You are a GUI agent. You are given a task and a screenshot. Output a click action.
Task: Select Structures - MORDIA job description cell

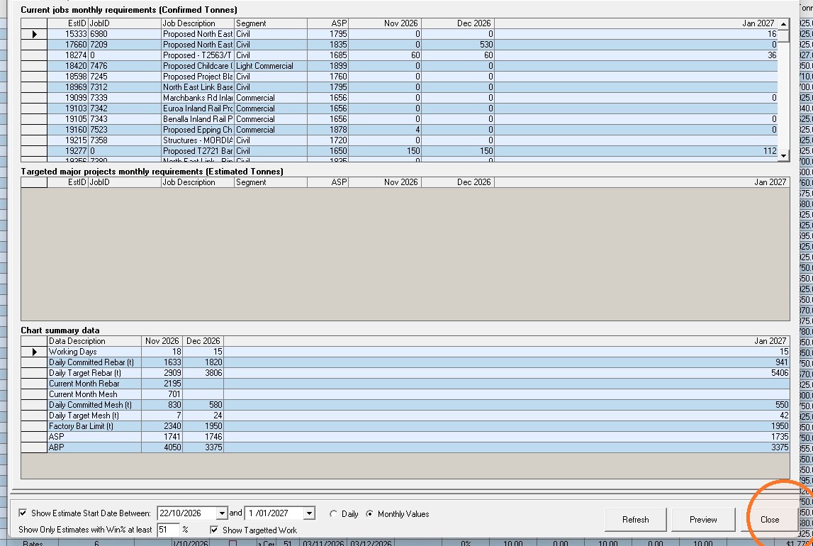pyautogui.click(x=198, y=140)
